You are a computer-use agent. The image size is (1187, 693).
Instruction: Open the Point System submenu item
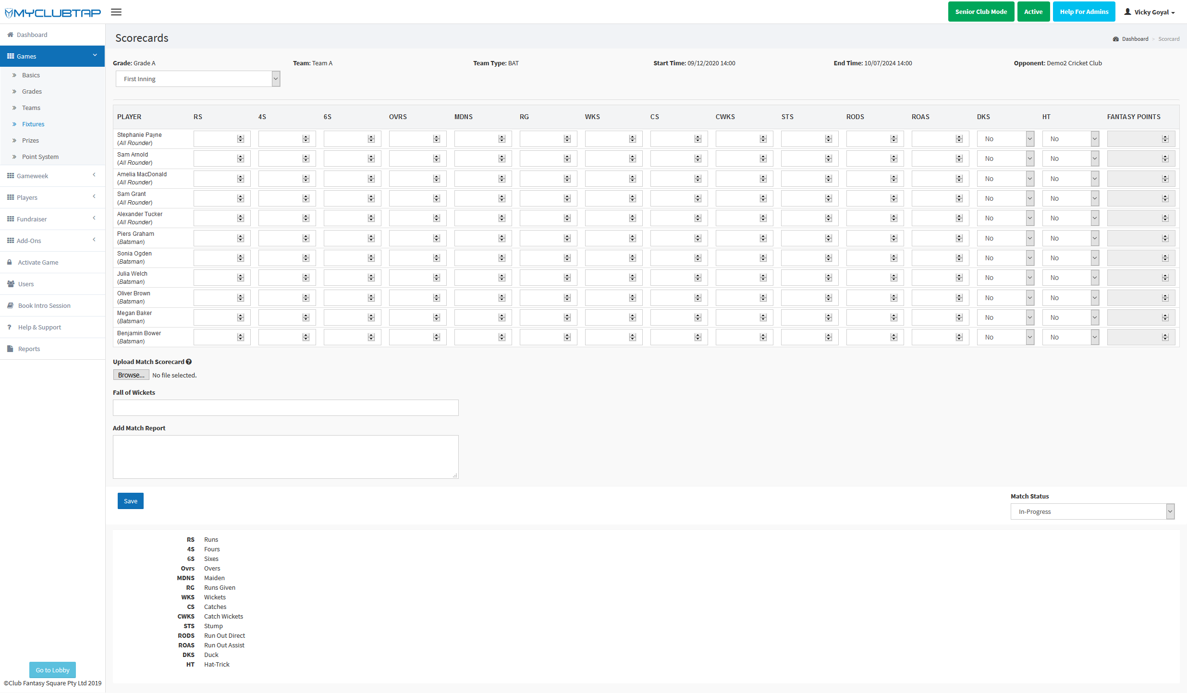click(40, 157)
